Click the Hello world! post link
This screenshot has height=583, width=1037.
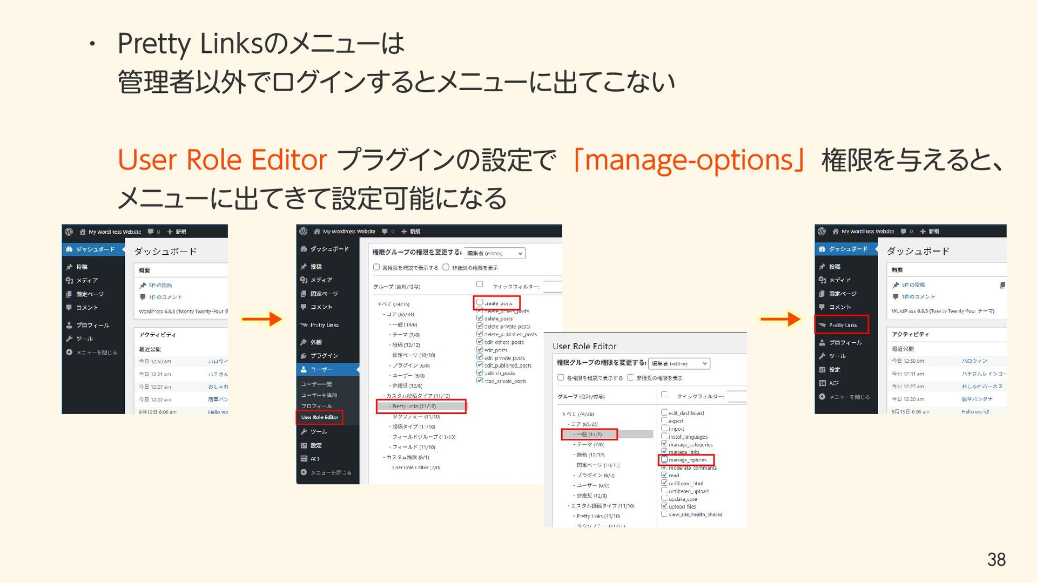[x=975, y=411]
